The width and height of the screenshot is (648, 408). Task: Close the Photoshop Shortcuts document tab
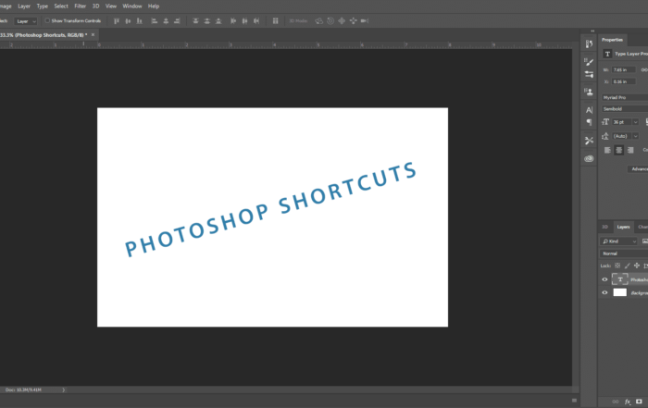[93, 33]
